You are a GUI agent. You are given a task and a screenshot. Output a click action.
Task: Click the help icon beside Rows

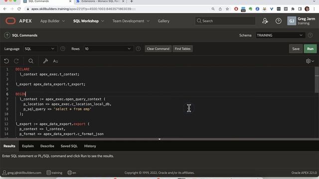click(x=138, y=49)
